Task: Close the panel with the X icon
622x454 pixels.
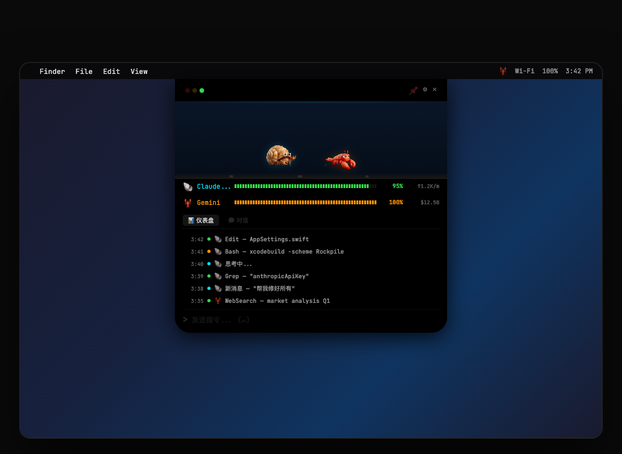Action: click(x=434, y=90)
